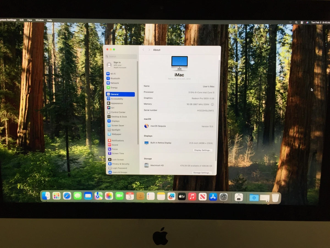Click the Display Settings button
The image size is (330, 248).
pos(203,150)
